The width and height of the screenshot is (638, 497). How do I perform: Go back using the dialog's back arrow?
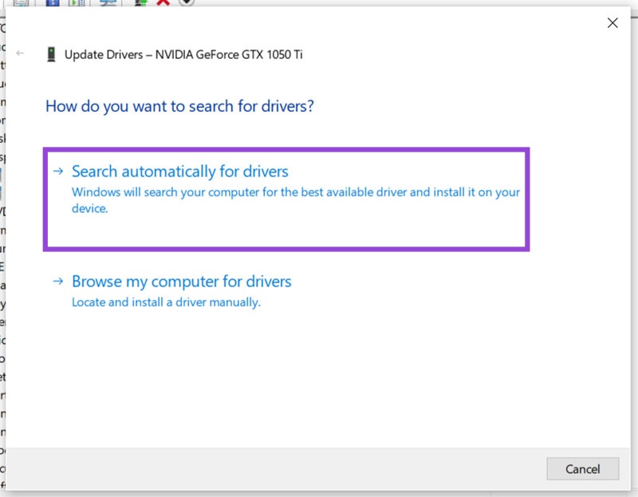click(20, 54)
